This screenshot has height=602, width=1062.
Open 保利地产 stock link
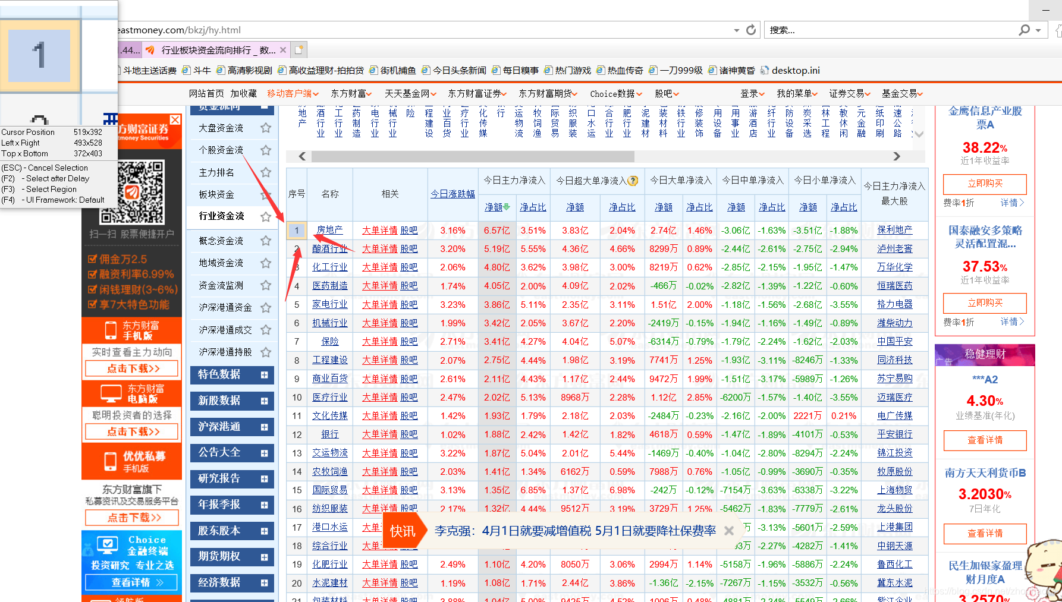click(894, 230)
